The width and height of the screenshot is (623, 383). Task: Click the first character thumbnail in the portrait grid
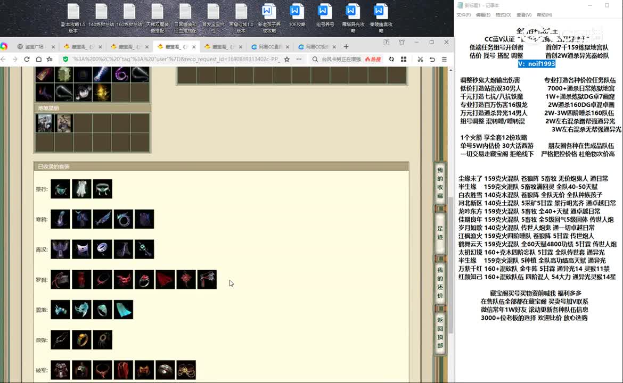45,123
